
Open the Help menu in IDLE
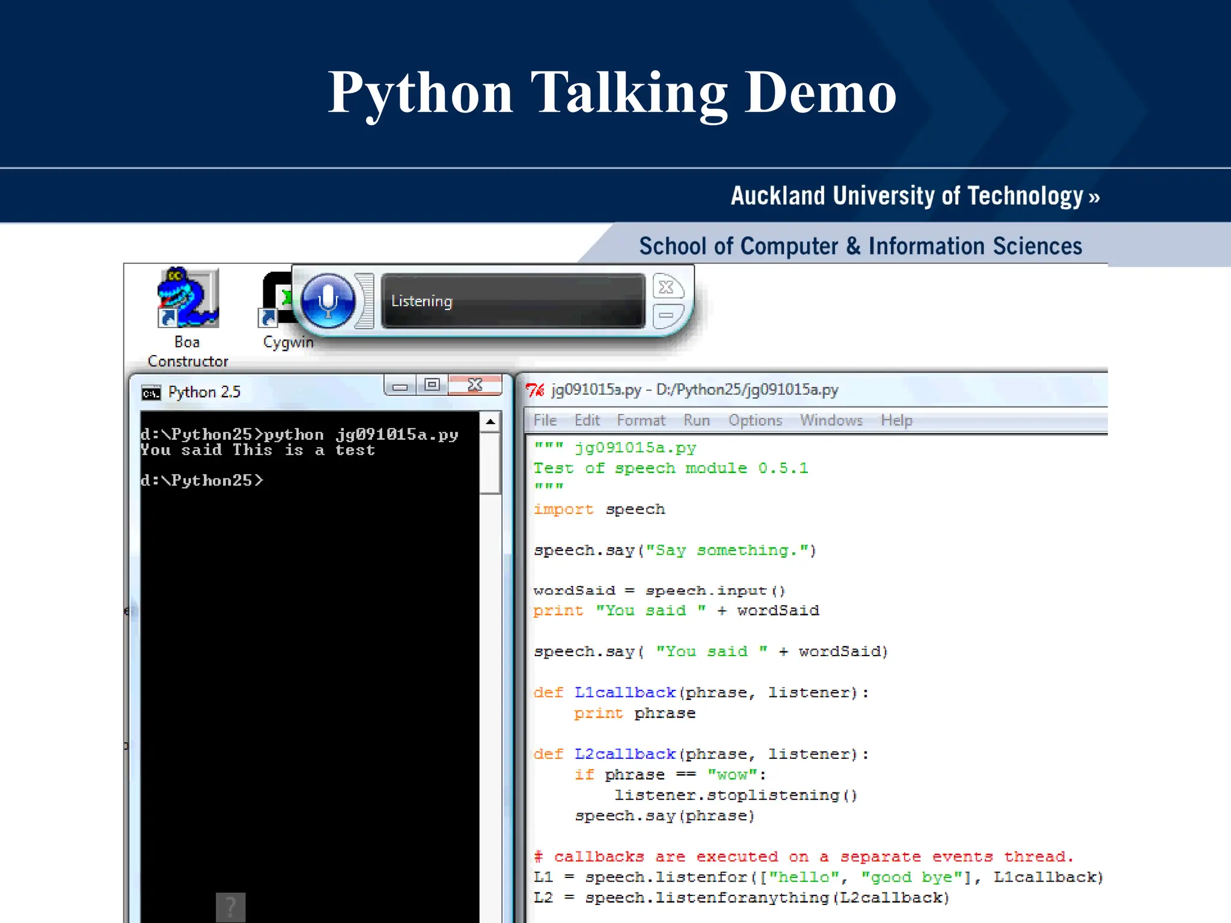(x=896, y=421)
